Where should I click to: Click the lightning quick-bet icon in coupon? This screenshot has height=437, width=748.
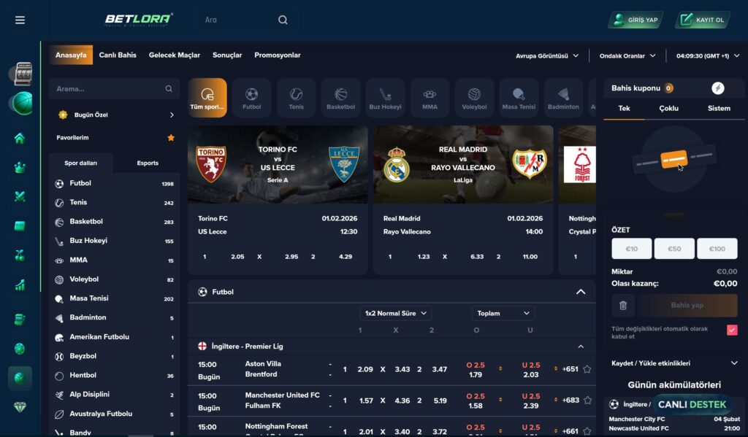717,88
